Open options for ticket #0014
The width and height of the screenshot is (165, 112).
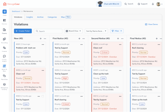pos(159,96)
